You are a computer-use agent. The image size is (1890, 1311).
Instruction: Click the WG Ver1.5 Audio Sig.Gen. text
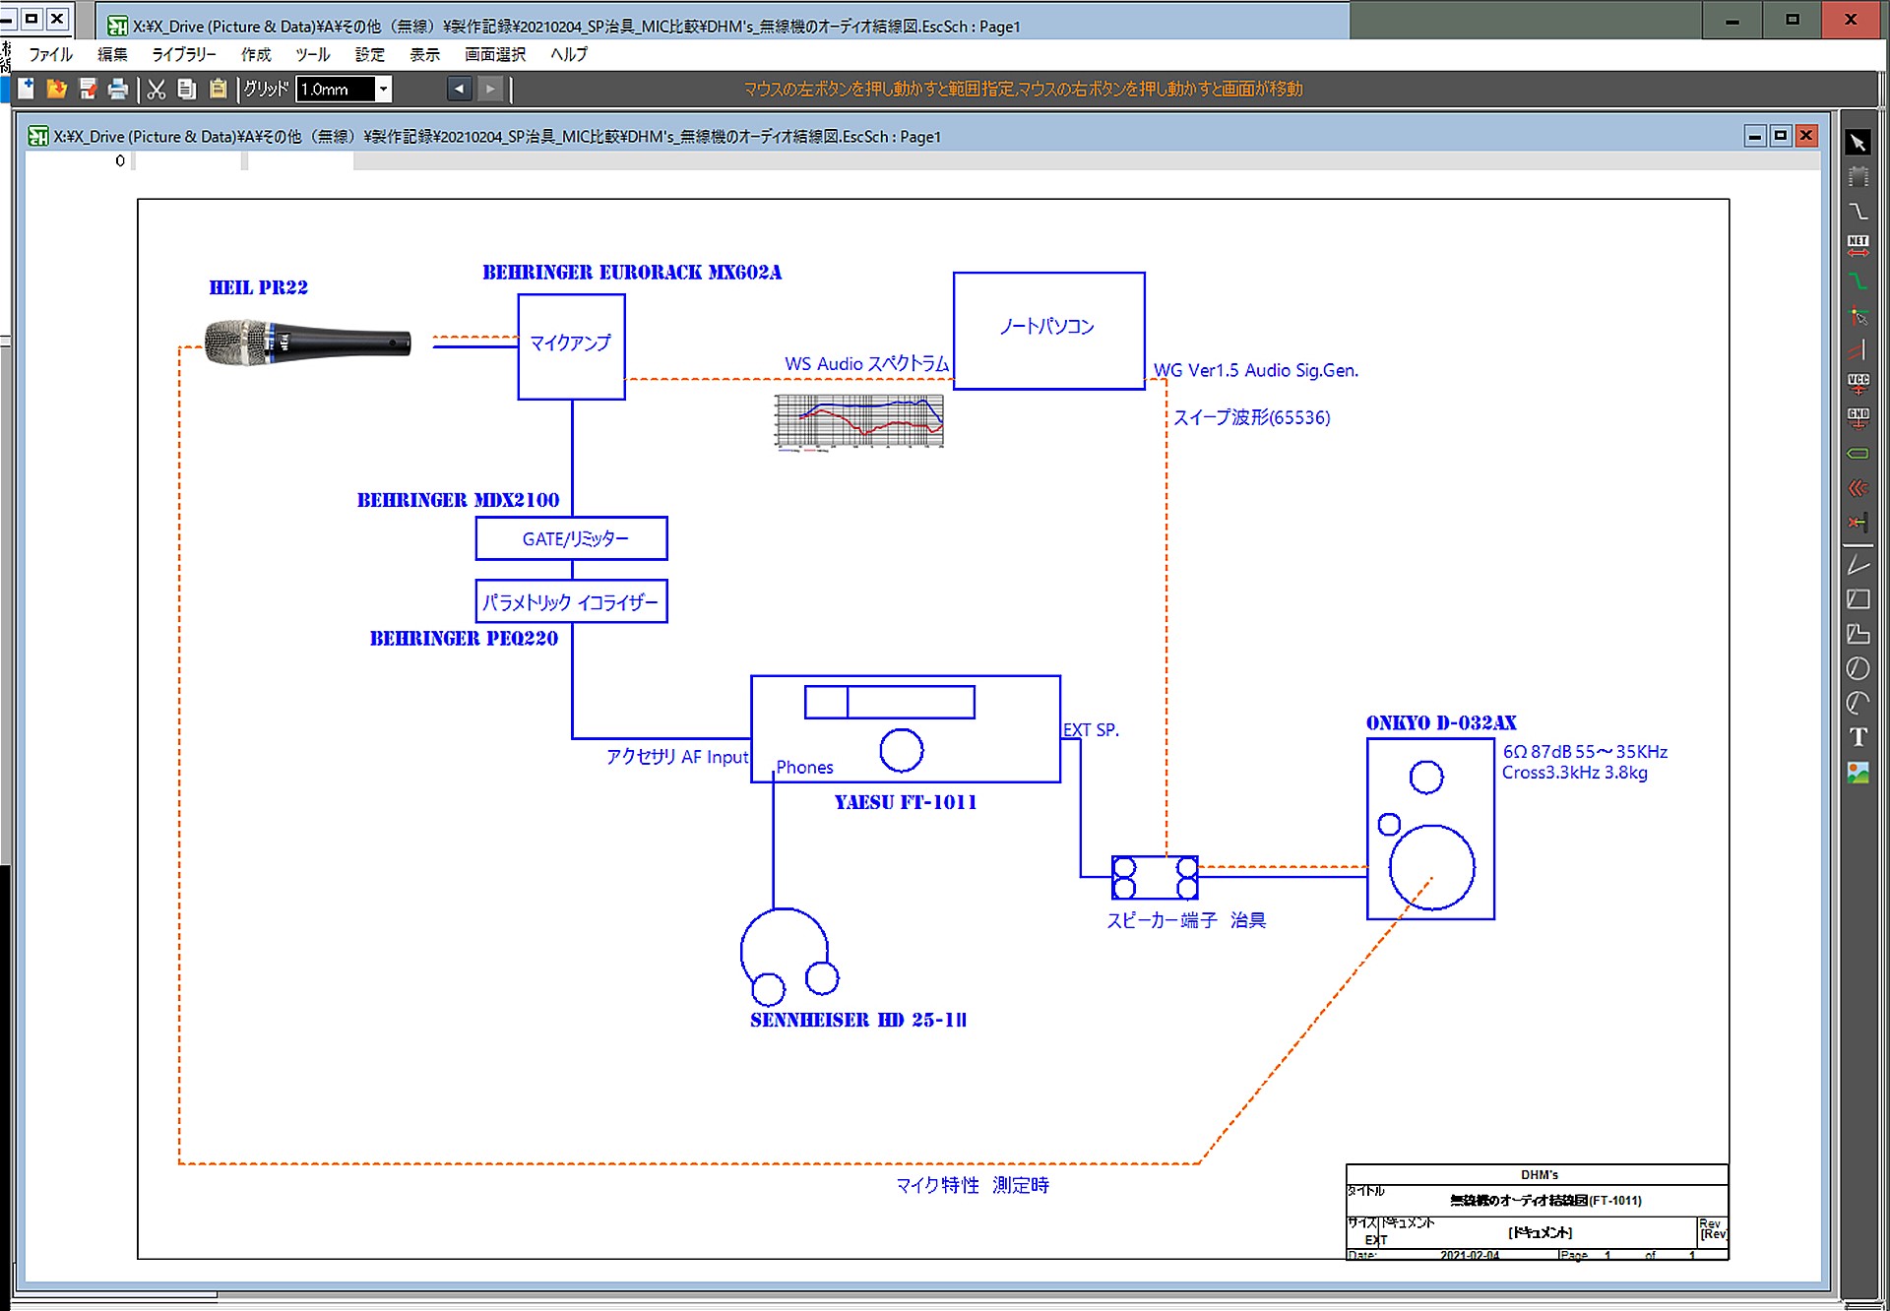click(1255, 370)
